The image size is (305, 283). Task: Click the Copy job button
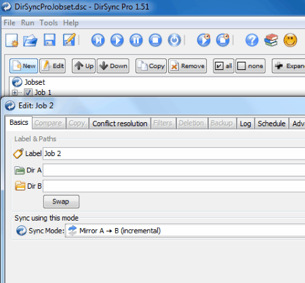151,66
